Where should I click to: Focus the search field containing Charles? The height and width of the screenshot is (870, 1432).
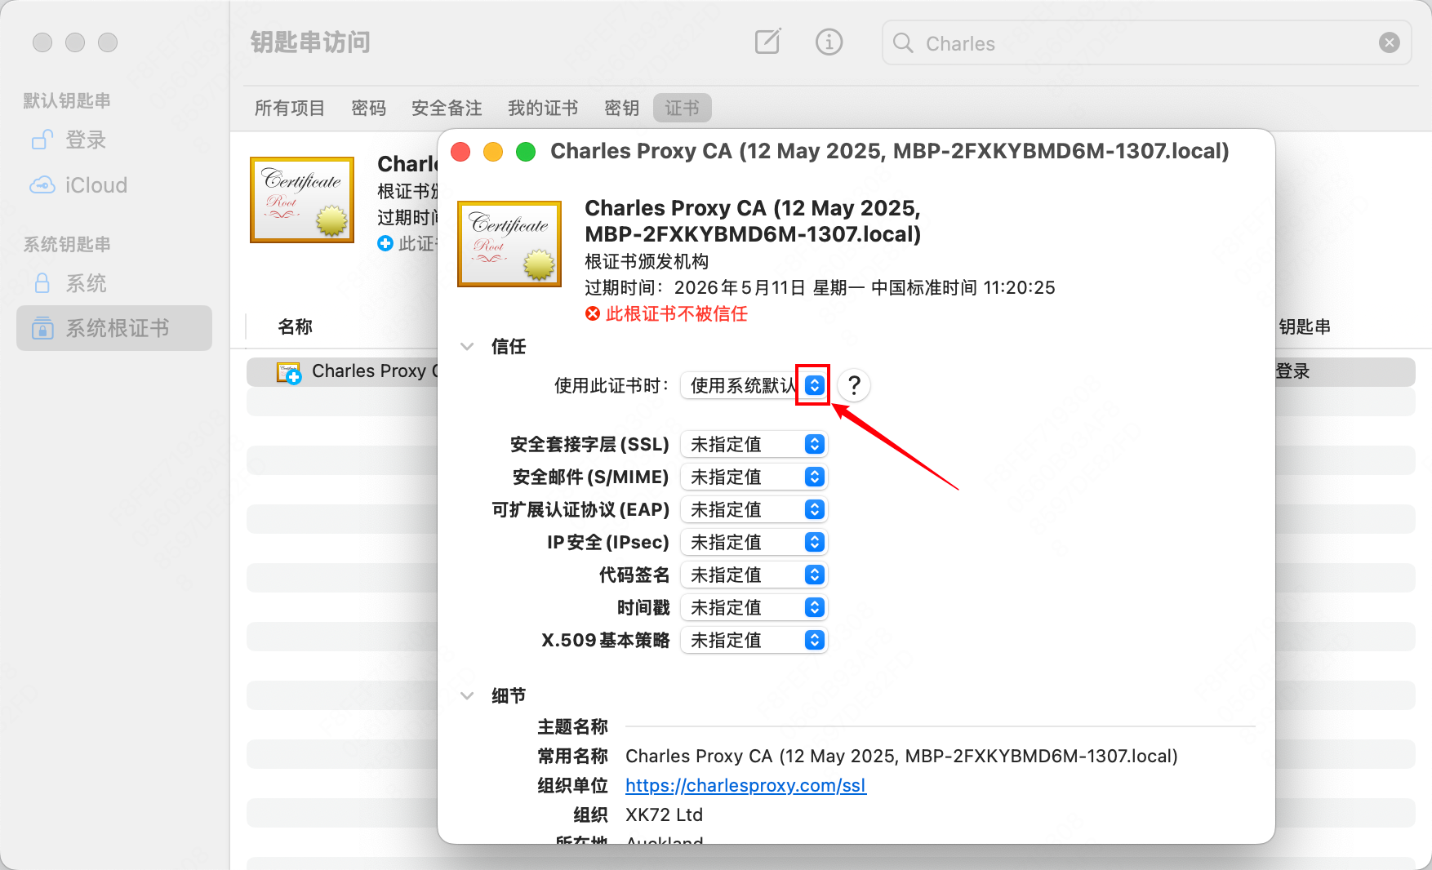[1146, 42]
